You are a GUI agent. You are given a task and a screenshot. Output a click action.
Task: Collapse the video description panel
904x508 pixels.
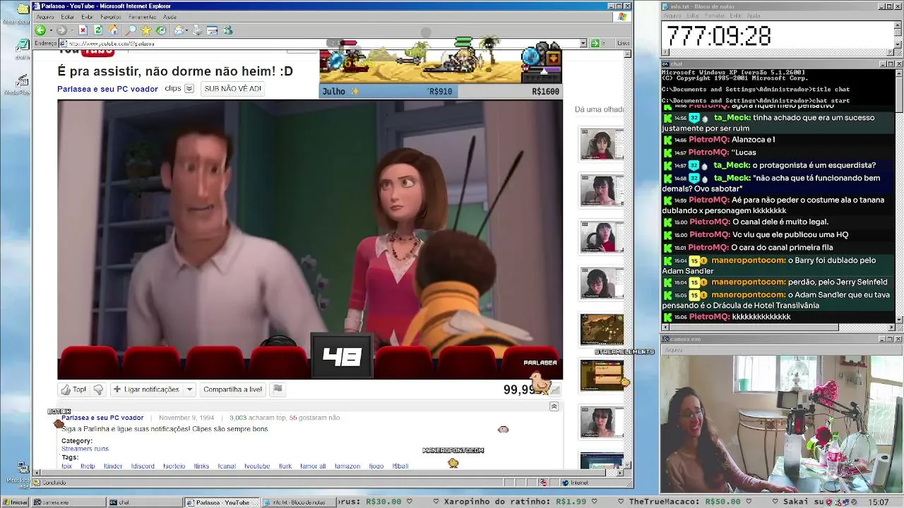pyautogui.click(x=554, y=406)
